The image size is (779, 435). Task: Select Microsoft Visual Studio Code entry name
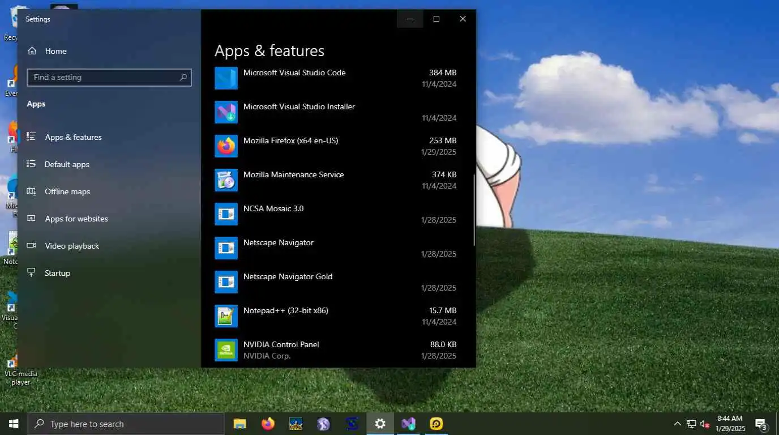[294, 72]
